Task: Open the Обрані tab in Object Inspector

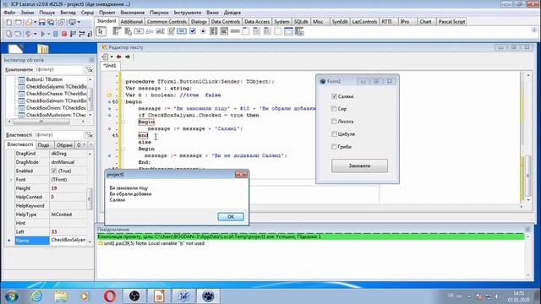Action: (64, 145)
